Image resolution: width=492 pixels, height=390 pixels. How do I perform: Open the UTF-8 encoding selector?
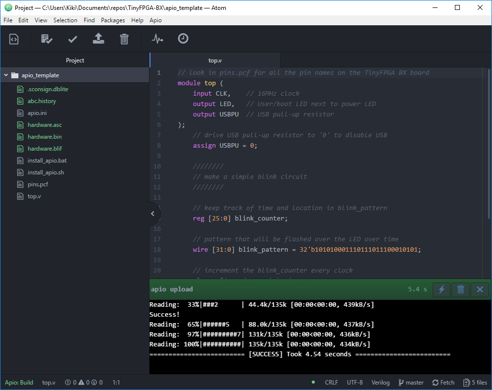click(354, 383)
